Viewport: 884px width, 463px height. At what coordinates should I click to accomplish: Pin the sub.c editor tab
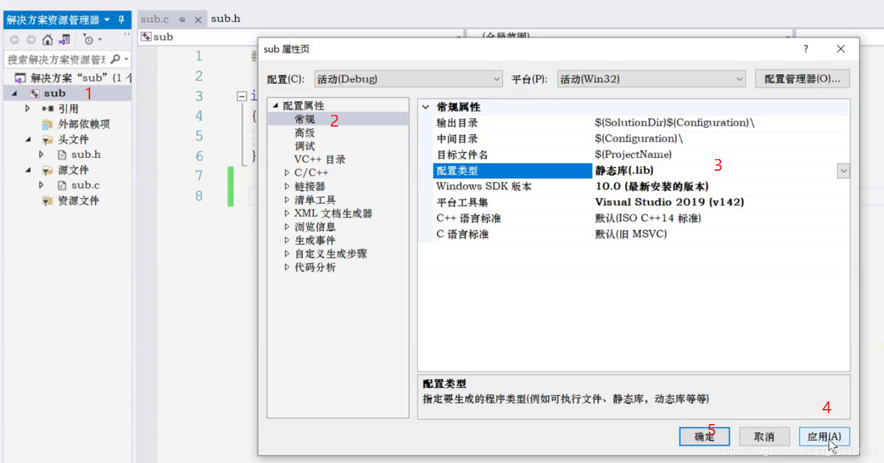[182, 19]
